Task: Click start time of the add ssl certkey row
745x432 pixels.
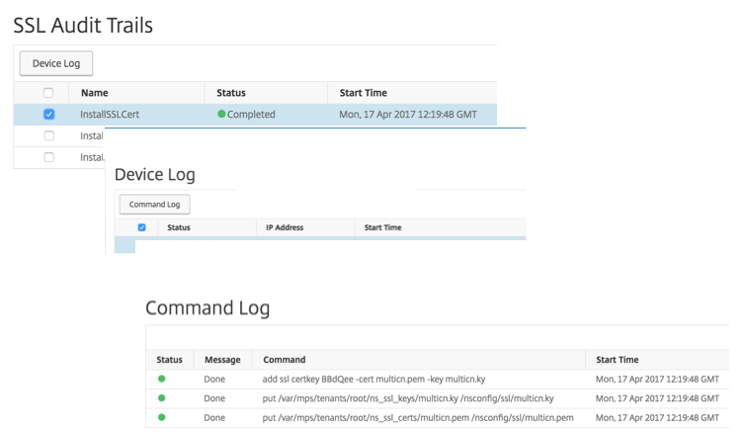Action: [657, 380]
